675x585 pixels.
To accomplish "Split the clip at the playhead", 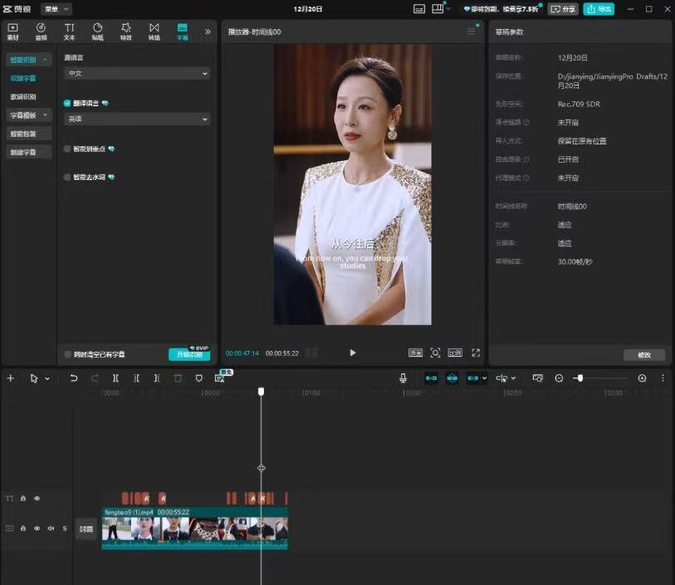I will (115, 378).
